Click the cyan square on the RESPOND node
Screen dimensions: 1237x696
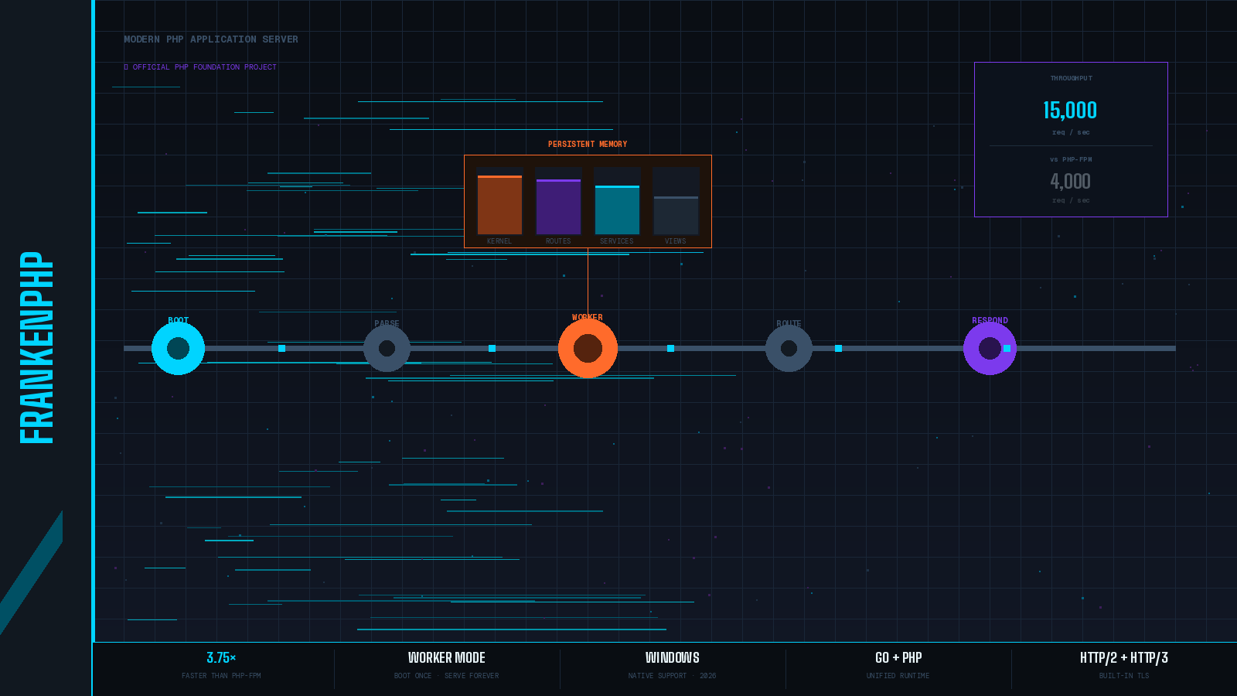[x=1007, y=348]
